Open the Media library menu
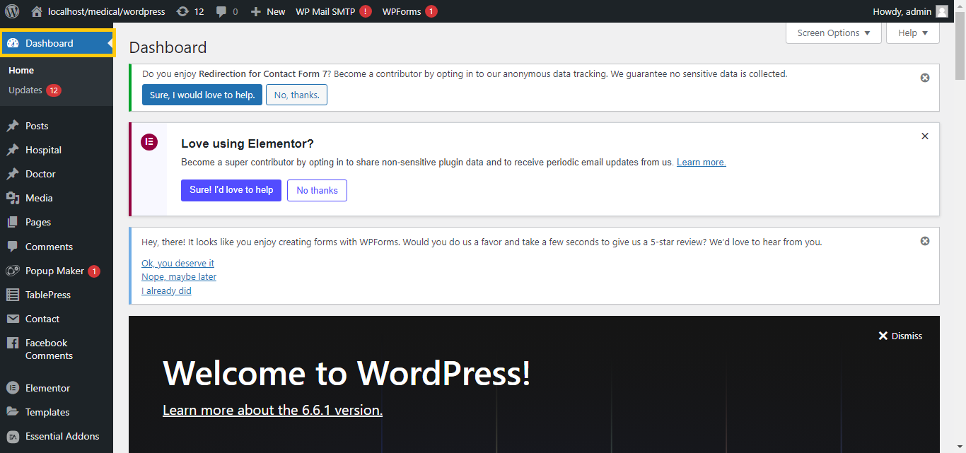 click(x=39, y=198)
